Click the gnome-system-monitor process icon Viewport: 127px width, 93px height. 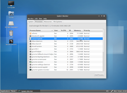[30, 70]
